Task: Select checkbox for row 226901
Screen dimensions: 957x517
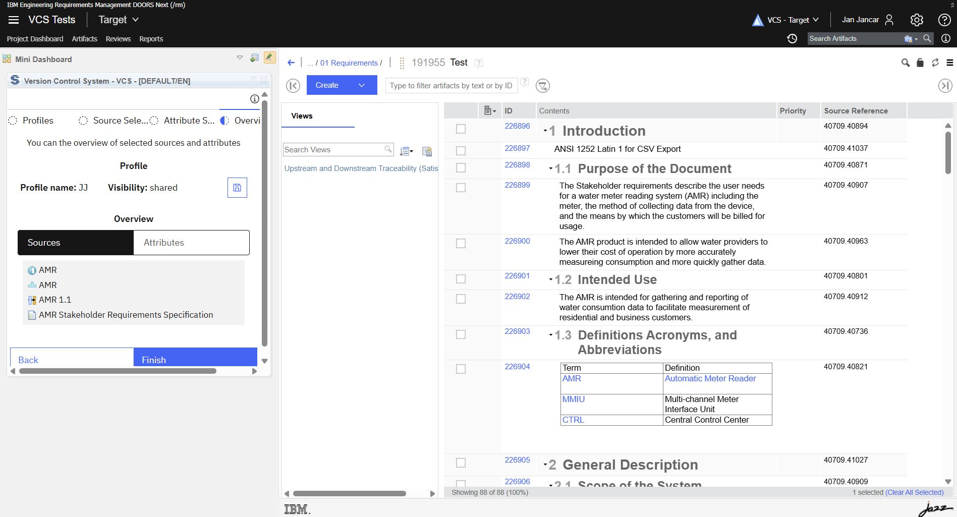Action: coord(461,279)
